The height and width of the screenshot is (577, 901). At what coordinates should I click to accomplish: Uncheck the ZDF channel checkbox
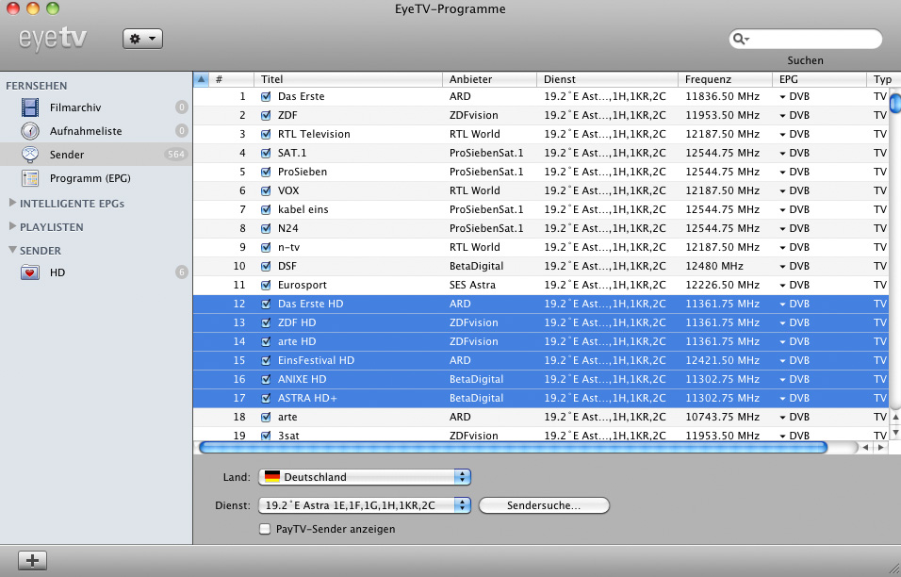pyautogui.click(x=266, y=116)
